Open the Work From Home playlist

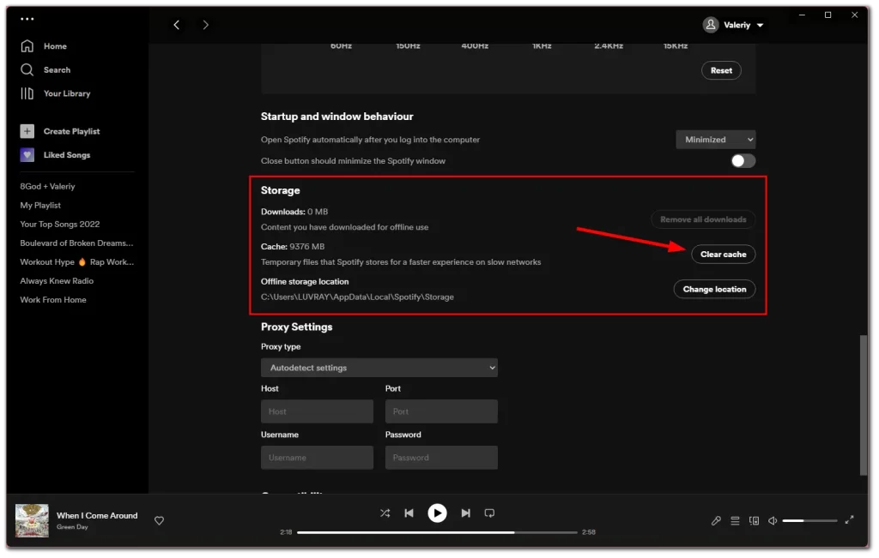point(53,300)
